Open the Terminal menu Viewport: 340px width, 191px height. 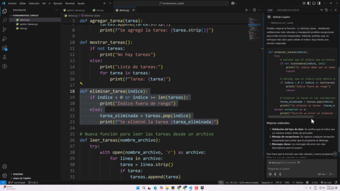tap(70, 3)
